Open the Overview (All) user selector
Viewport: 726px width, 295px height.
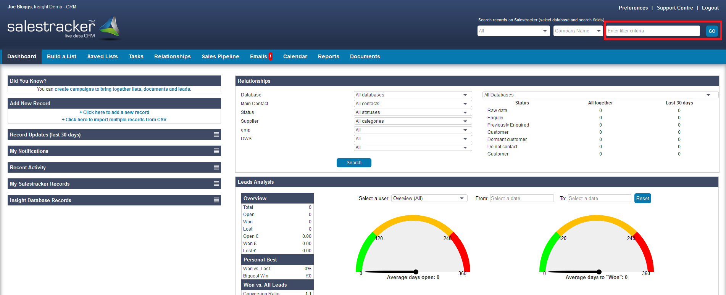429,199
